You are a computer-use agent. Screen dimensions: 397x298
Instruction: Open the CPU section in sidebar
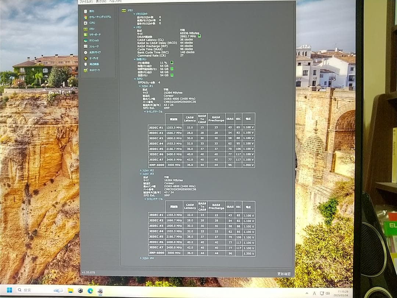tap(92, 23)
